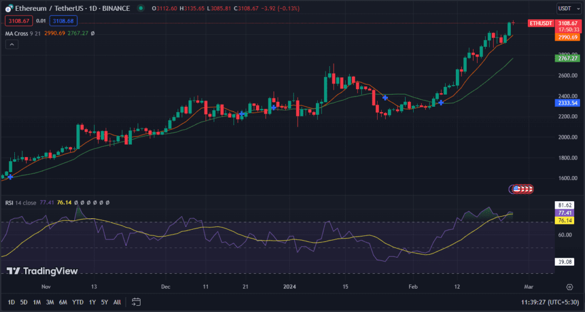Click the green 2767.27 MA price tag
The width and height of the screenshot is (585, 312).
568,58
